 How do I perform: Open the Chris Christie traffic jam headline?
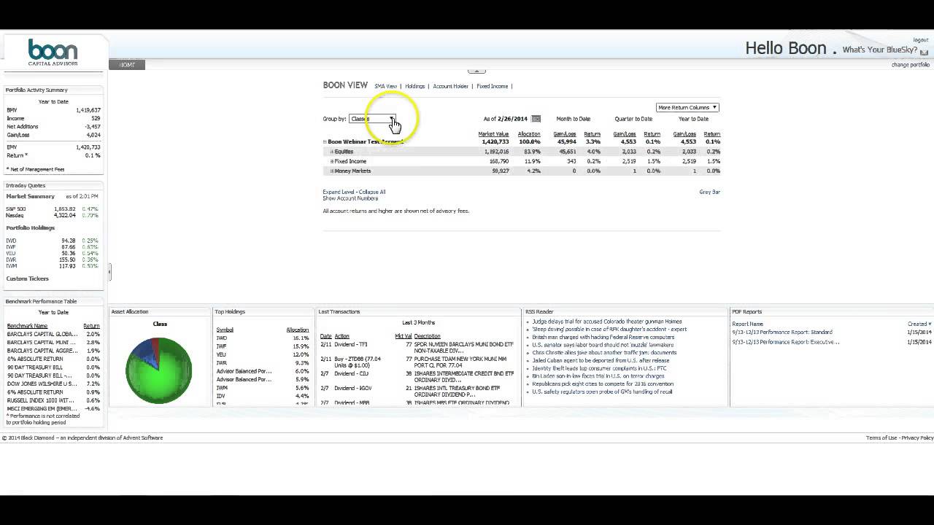click(604, 353)
